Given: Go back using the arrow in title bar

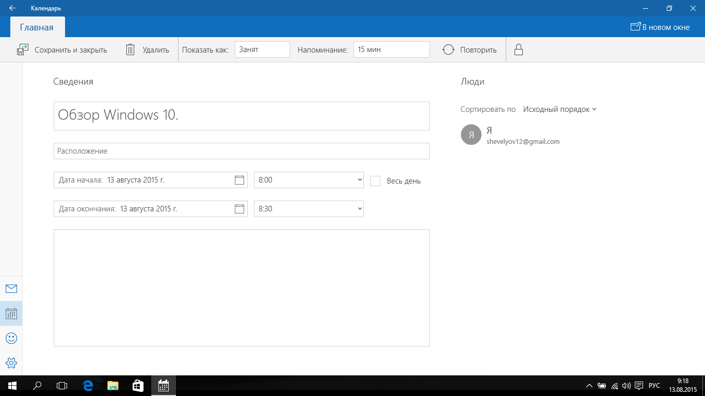Looking at the screenshot, I should (12, 8).
